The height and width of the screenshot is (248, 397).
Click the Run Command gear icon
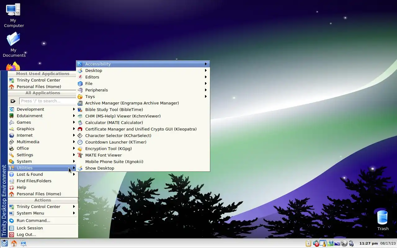[x=11, y=220]
